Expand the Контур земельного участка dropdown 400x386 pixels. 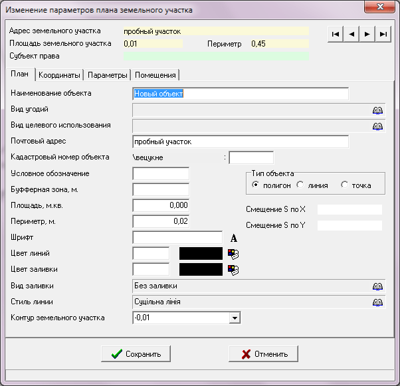[234, 318]
